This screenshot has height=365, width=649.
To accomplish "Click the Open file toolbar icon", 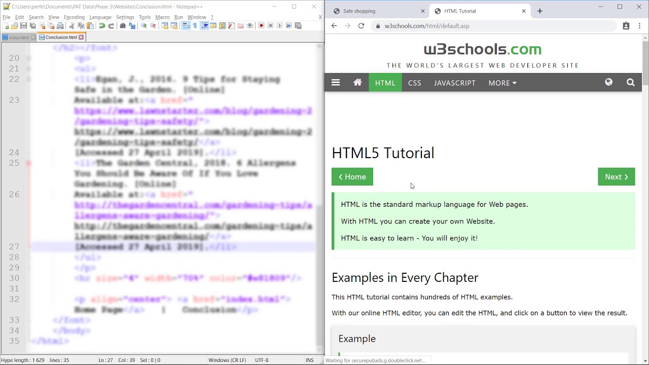I will [x=14, y=25].
